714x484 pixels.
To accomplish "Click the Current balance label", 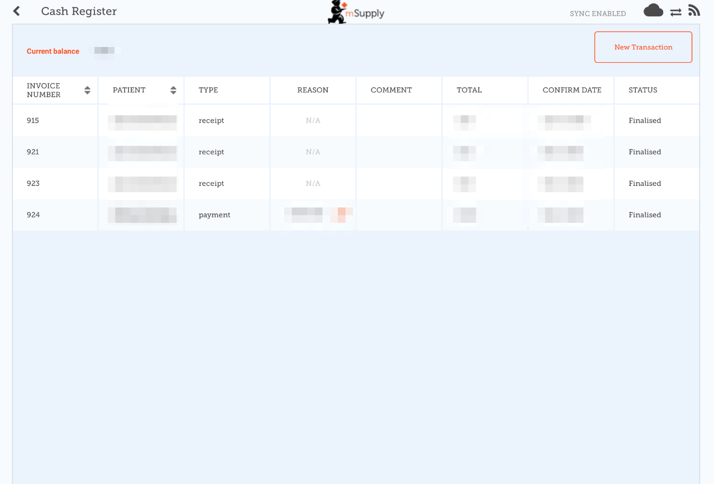I will (x=53, y=51).
